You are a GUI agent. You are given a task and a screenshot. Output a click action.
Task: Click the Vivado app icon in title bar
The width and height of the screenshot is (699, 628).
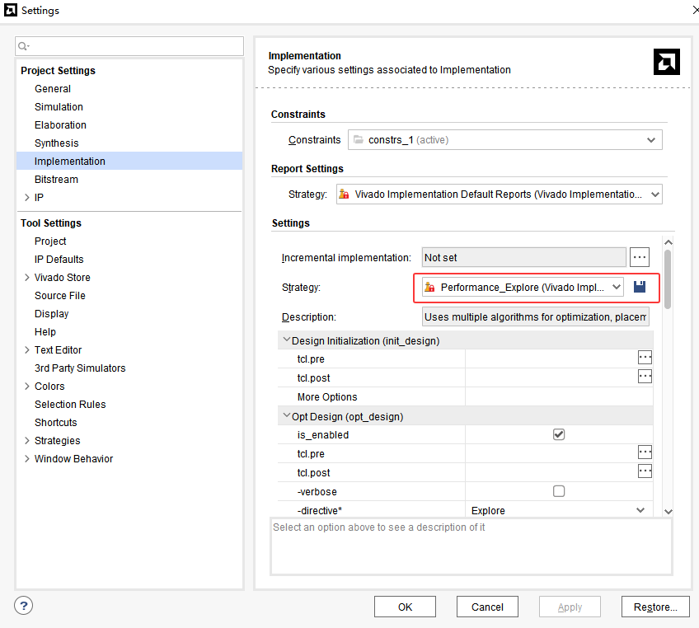click(x=10, y=10)
